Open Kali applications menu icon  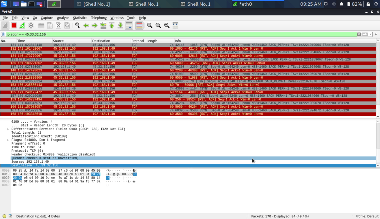4,4
